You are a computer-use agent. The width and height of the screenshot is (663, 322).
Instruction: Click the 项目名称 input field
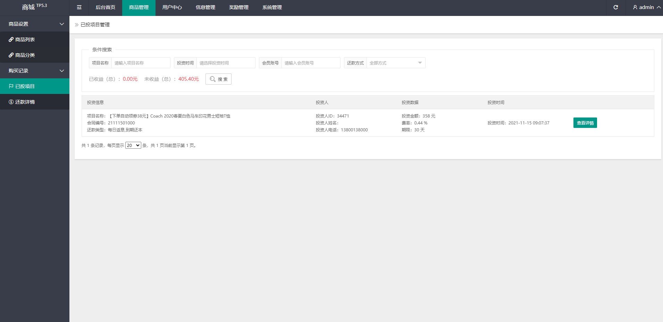(141, 63)
